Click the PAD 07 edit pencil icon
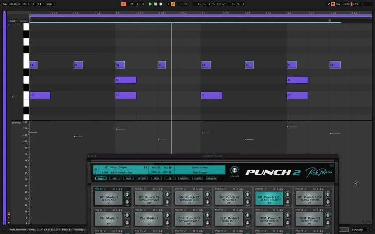The image size is (375, 234). [x=105, y=210]
